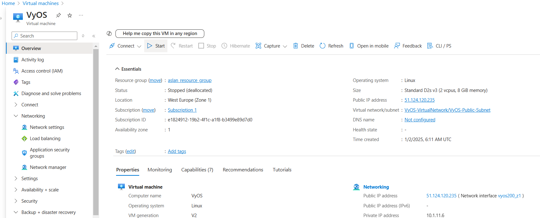Click the Copilot icon beside the suggestion
This screenshot has width=540, height=218.
(x=109, y=33)
